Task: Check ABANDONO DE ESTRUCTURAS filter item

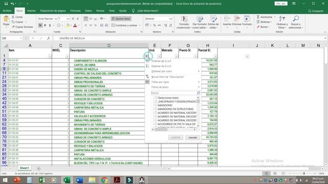Action: [156, 109]
